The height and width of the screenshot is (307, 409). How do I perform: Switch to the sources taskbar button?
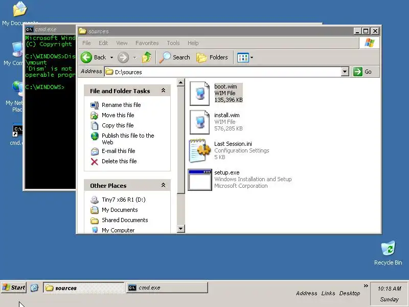84,288
